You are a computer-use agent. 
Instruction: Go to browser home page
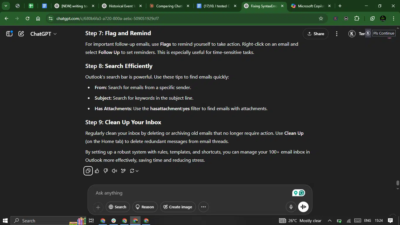pos(38,18)
